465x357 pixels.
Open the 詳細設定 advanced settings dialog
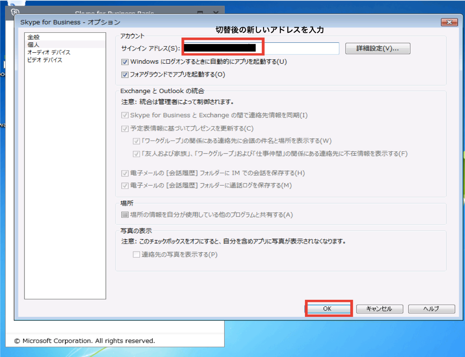[x=377, y=48]
